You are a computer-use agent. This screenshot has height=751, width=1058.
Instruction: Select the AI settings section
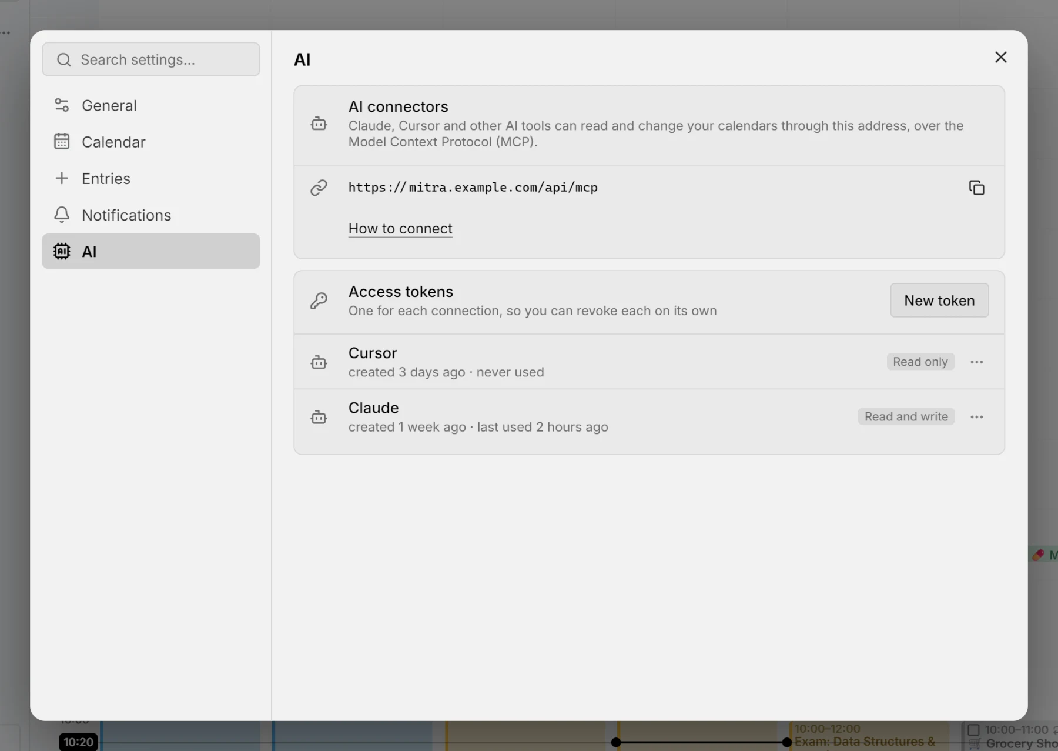[151, 251]
